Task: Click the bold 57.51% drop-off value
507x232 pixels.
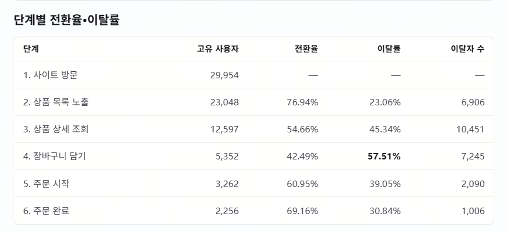Action: pos(384,156)
